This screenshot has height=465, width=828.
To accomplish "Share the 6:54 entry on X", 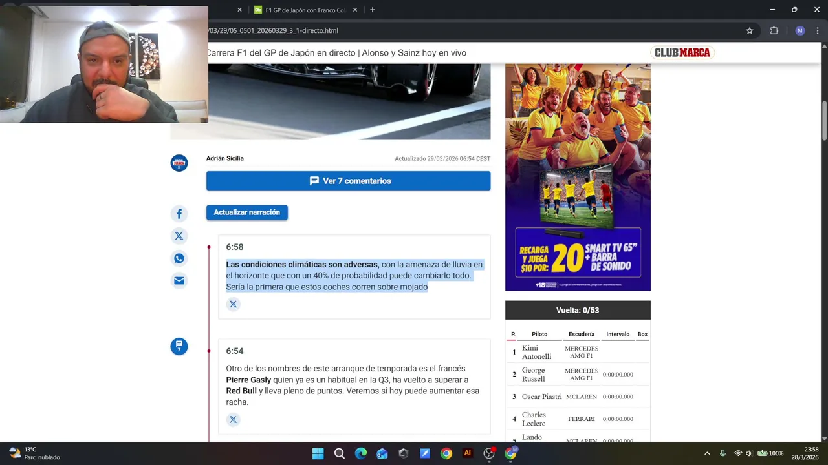I will (x=234, y=420).
